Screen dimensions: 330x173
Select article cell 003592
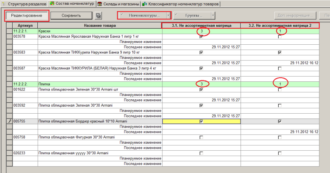coord(25,106)
